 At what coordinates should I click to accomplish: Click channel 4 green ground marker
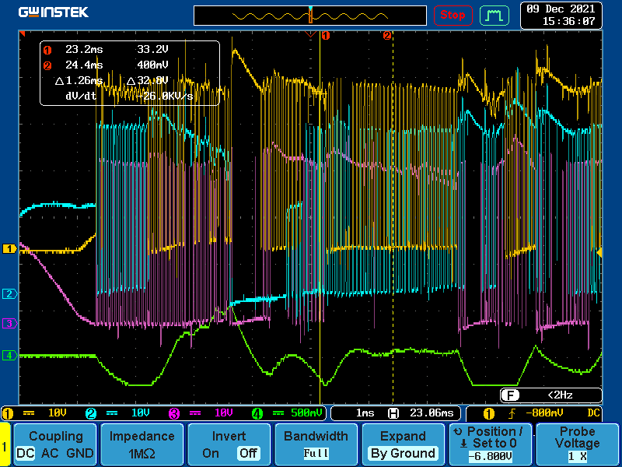[9, 355]
